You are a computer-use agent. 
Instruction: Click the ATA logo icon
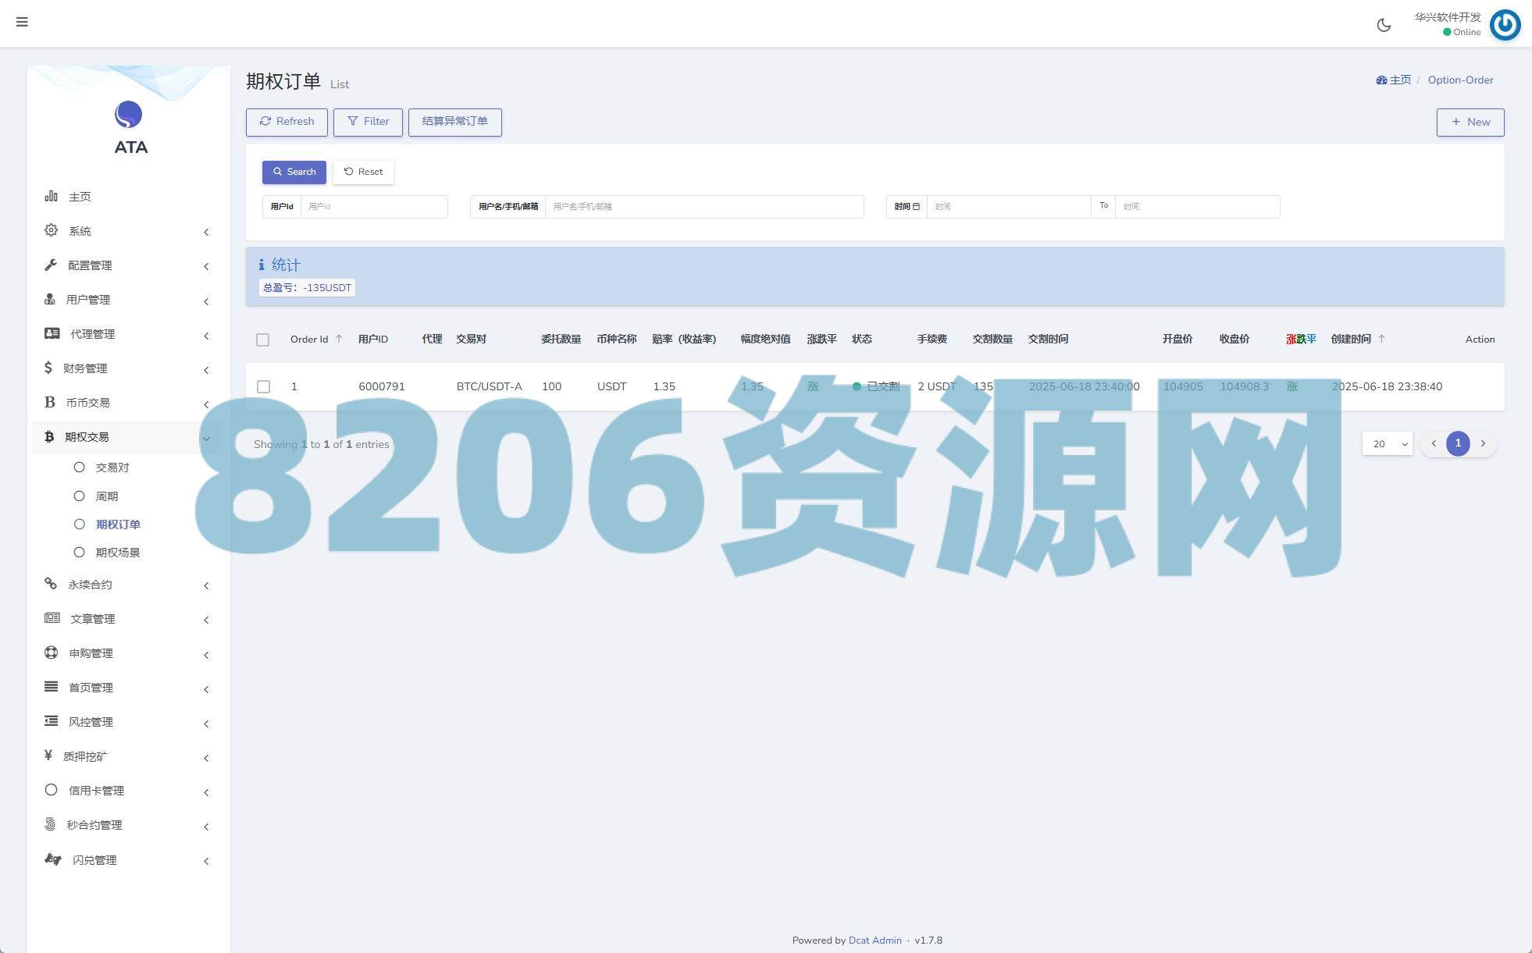128,115
